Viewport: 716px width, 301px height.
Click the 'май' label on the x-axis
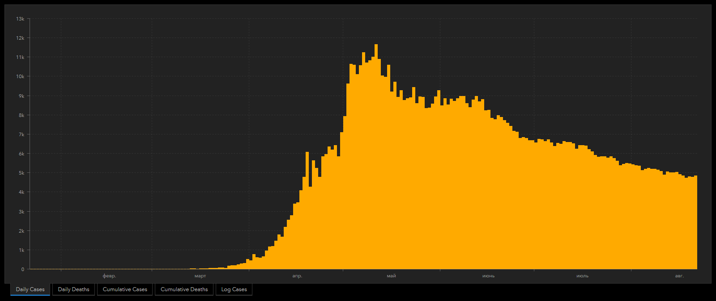pyautogui.click(x=391, y=276)
